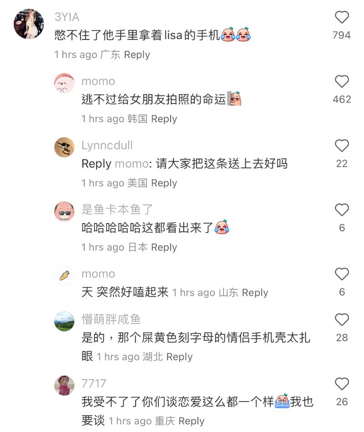Open mentioned momo in Lynncdull's reply
Image resolution: width=364 pixels, height=432 pixels.
(131, 164)
